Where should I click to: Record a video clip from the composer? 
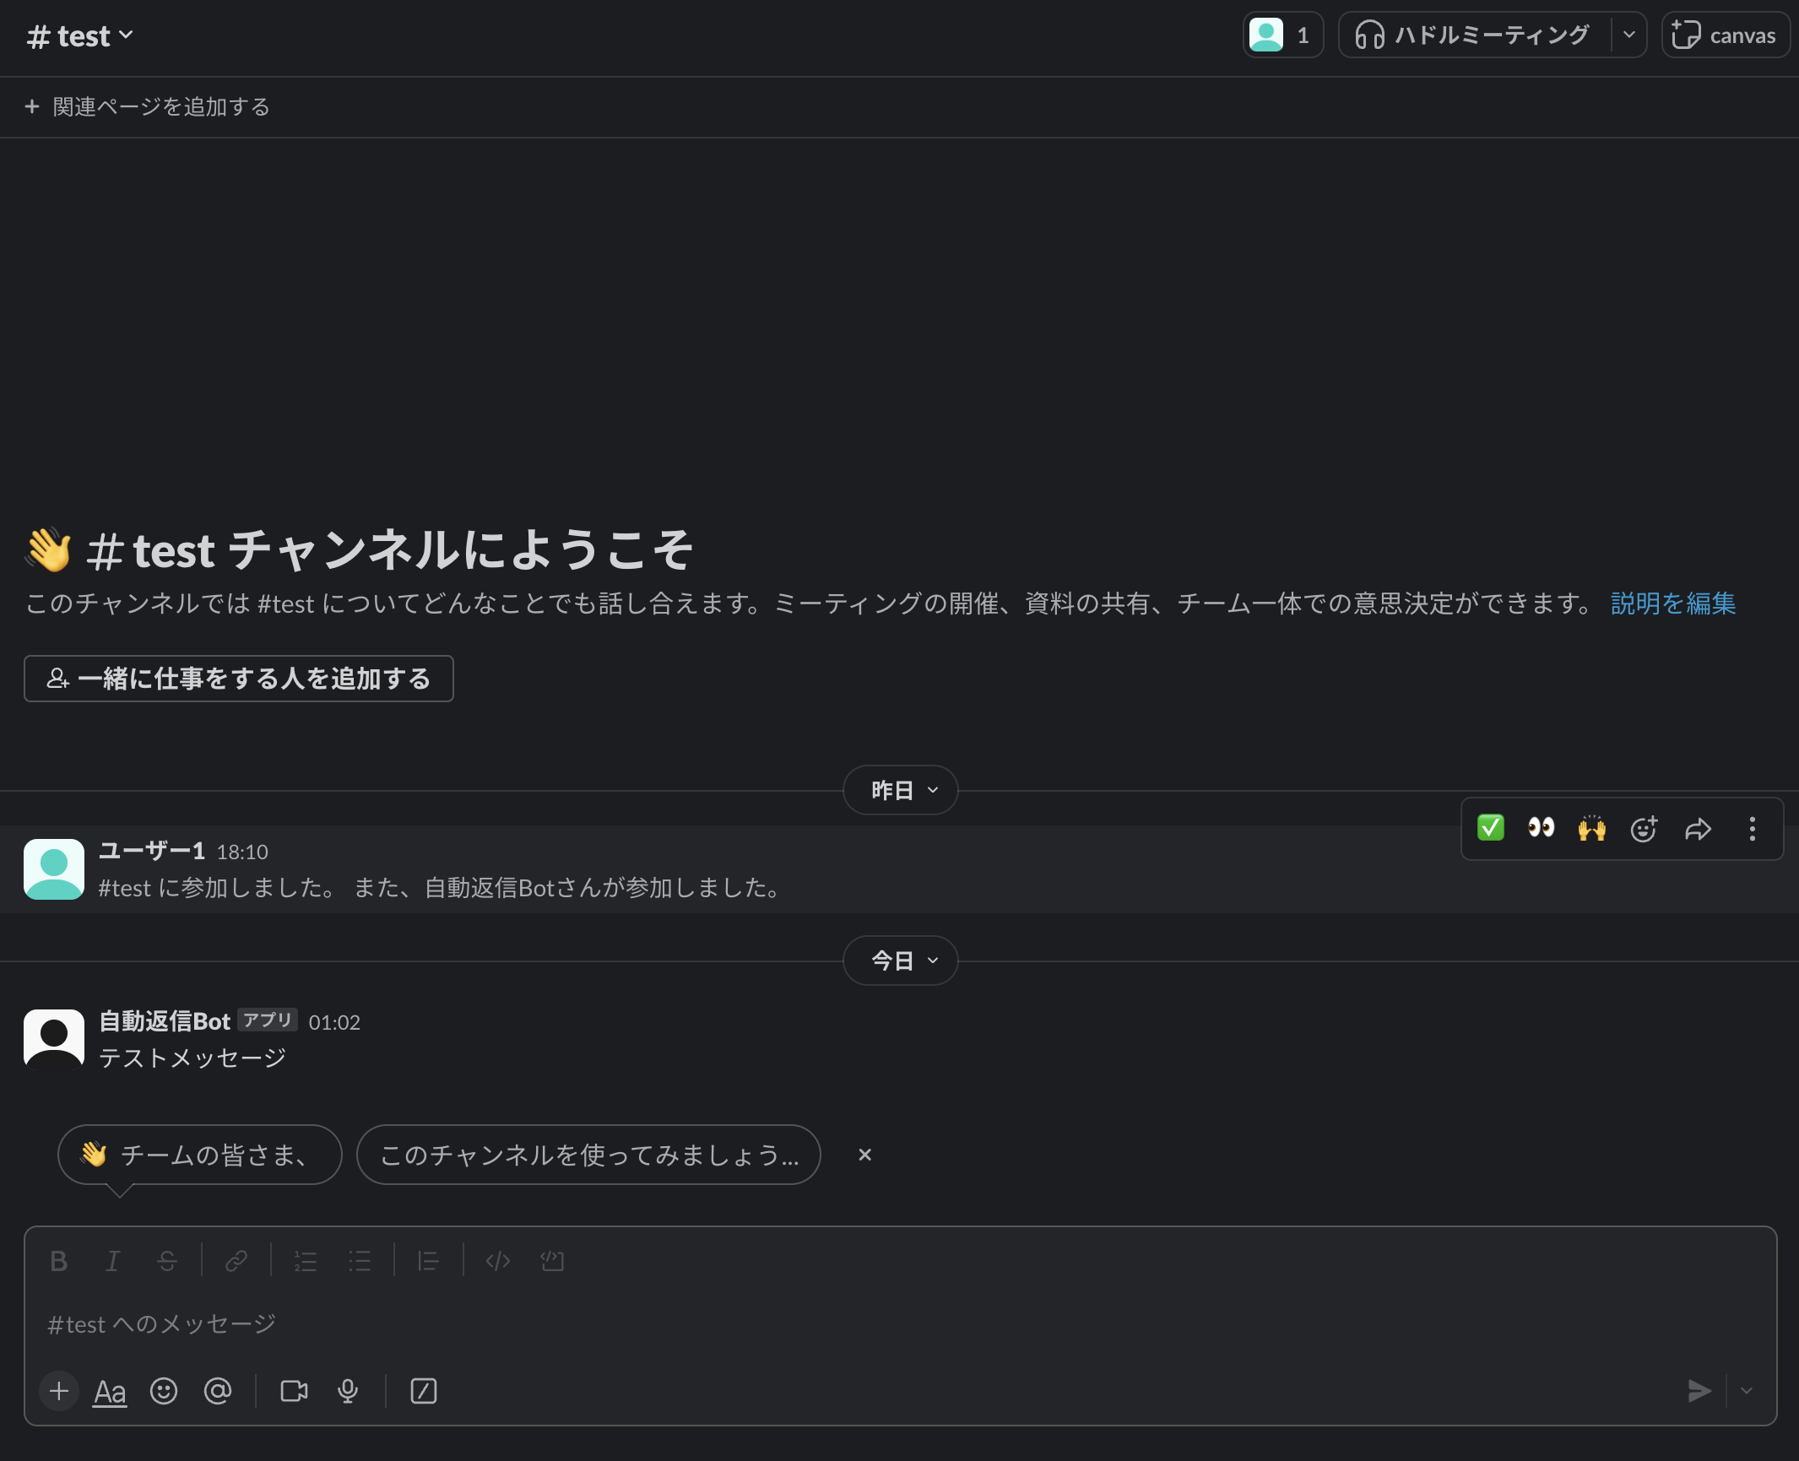coord(293,1392)
